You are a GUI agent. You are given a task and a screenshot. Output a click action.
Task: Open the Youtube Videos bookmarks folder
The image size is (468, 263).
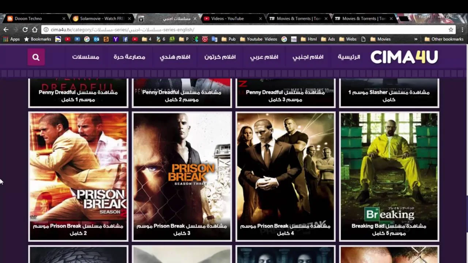[x=258, y=39]
